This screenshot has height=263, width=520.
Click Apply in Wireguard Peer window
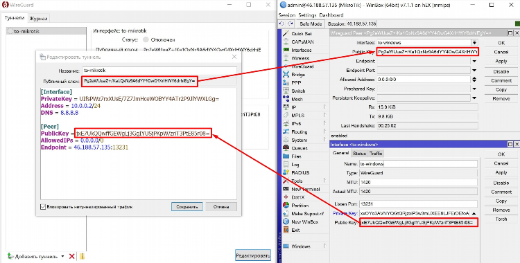(x=501, y=62)
